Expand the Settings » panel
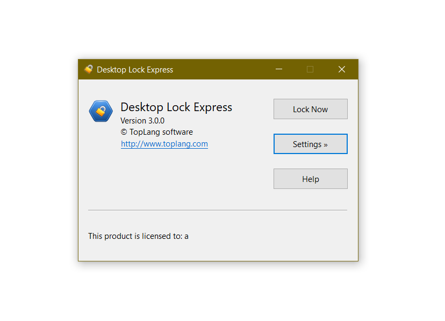This screenshot has width=445, height=321. pos(310,144)
